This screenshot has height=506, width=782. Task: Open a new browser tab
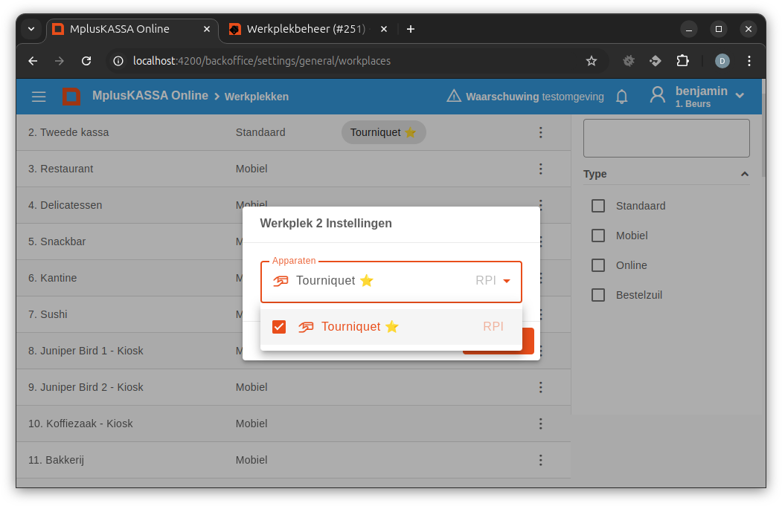click(x=411, y=29)
